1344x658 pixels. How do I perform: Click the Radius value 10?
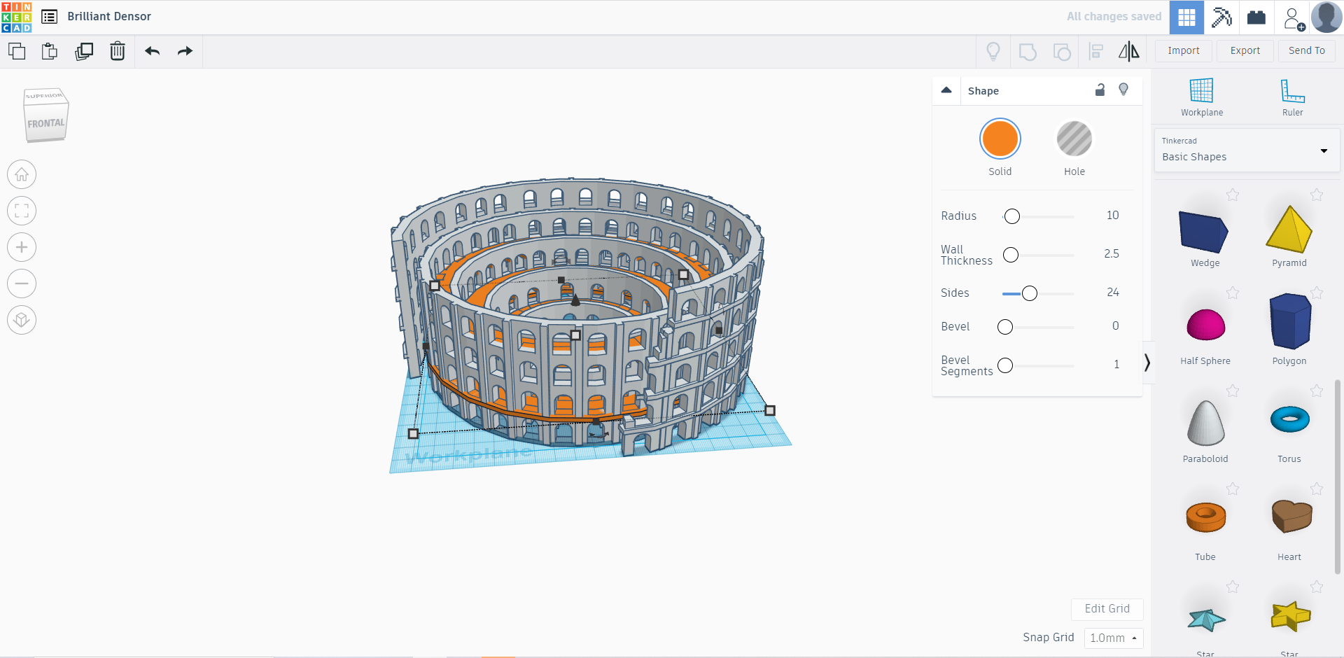pyautogui.click(x=1112, y=216)
